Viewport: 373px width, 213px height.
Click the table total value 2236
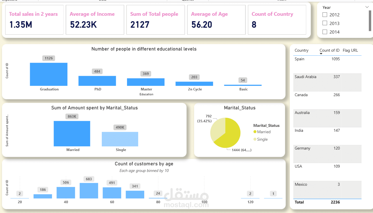pyautogui.click(x=335, y=202)
